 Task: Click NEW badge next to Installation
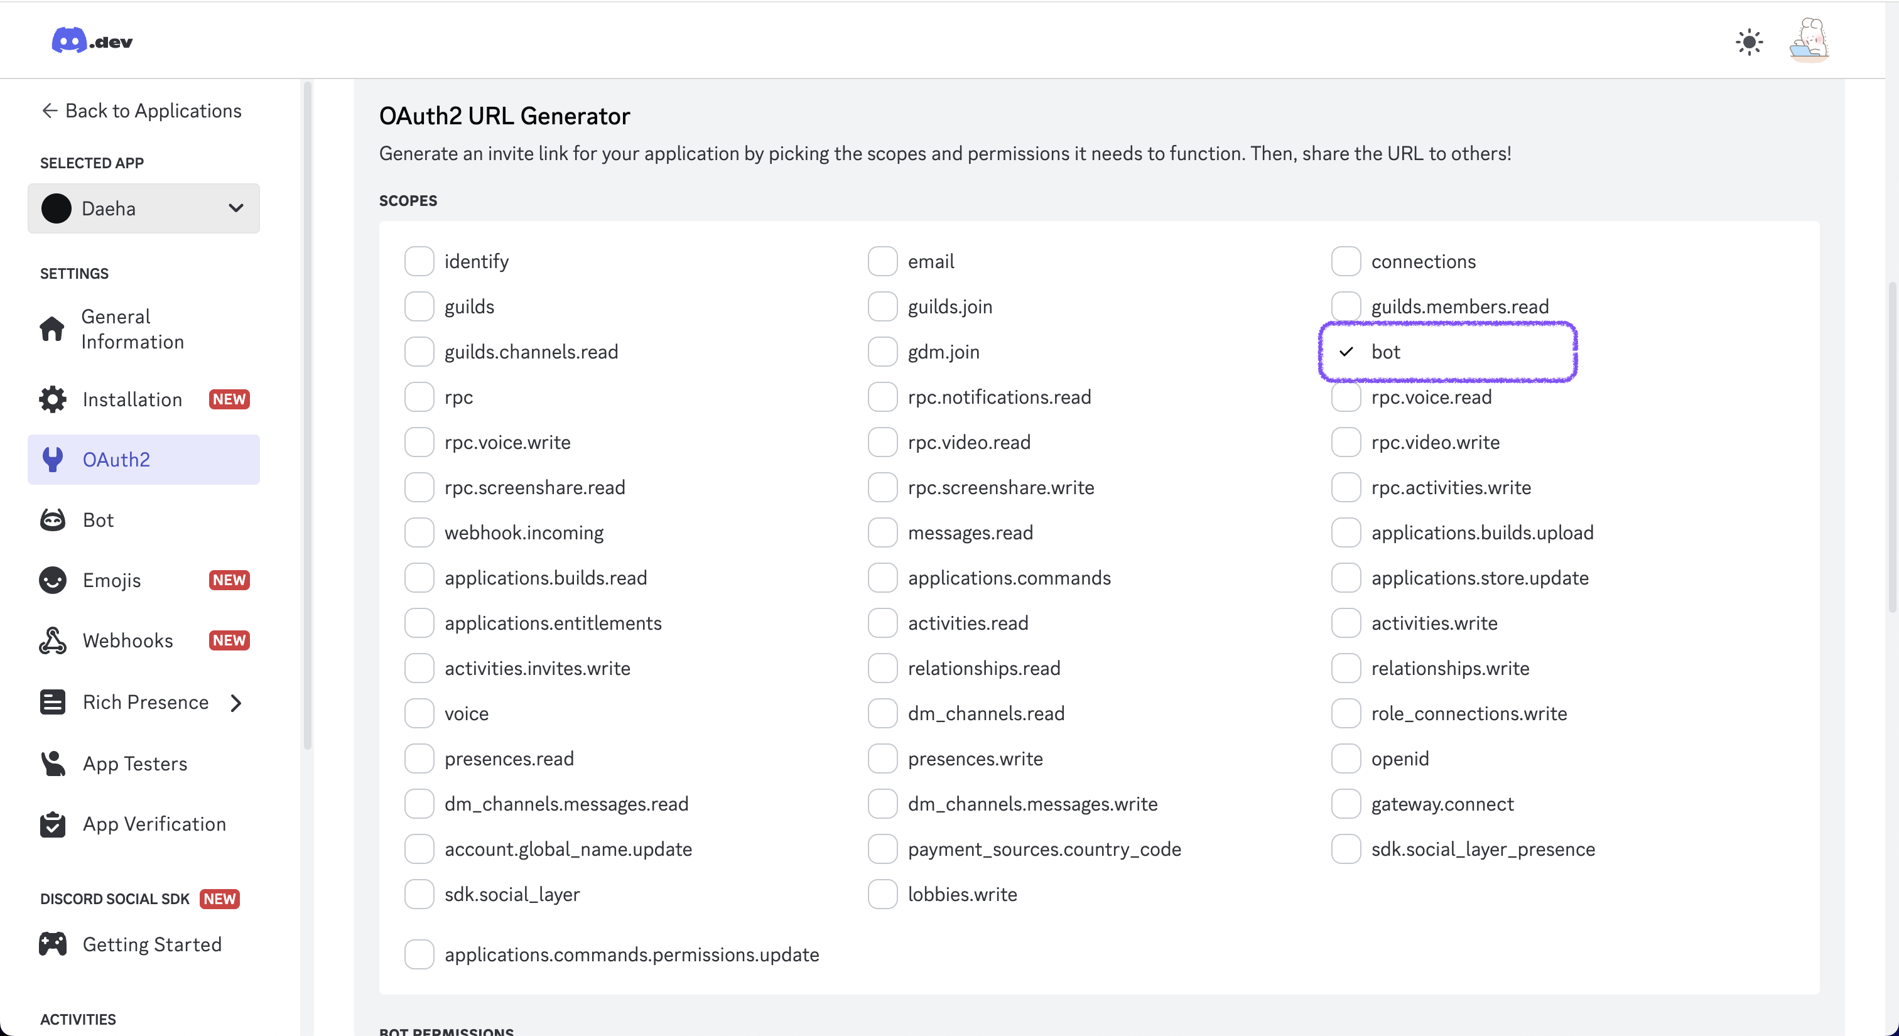(x=229, y=399)
